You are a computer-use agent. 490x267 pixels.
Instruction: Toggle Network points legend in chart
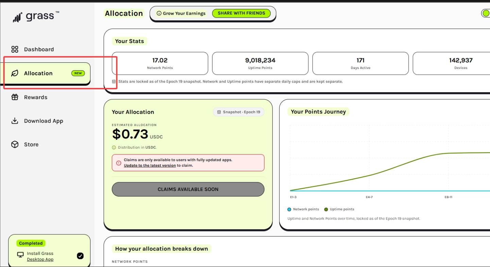coord(303,209)
